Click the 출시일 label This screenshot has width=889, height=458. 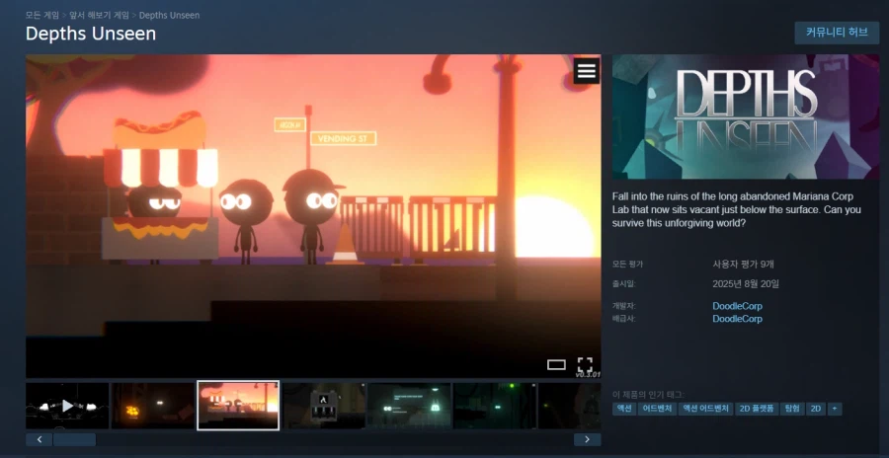point(623,283)
